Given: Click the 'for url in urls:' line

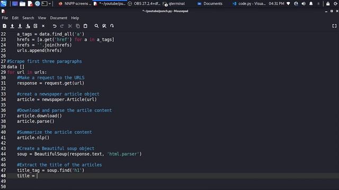Looking at the screenshot, I should (27, 72).
